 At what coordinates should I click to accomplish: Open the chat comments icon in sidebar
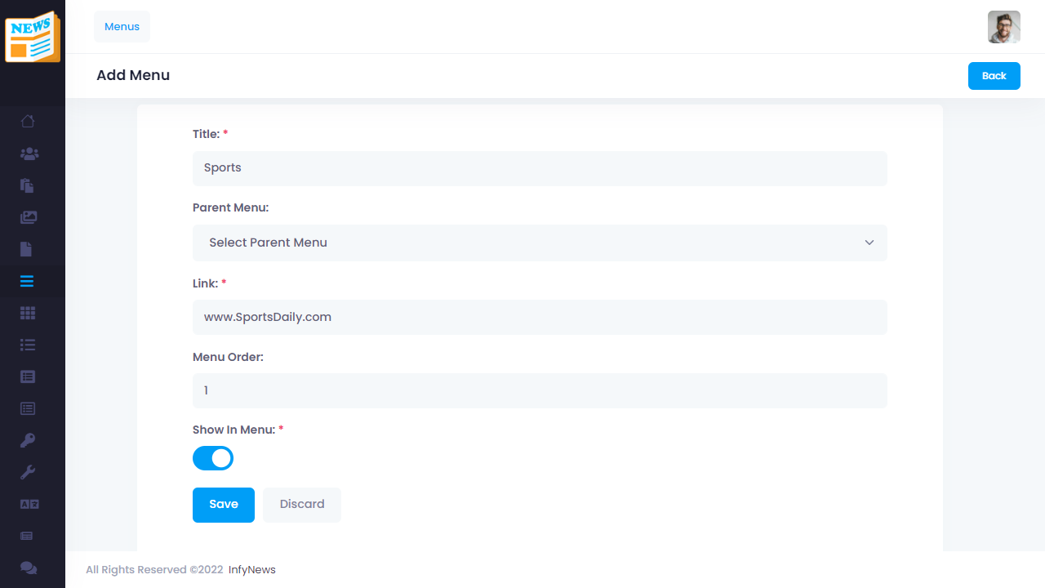tap(29, 568)
